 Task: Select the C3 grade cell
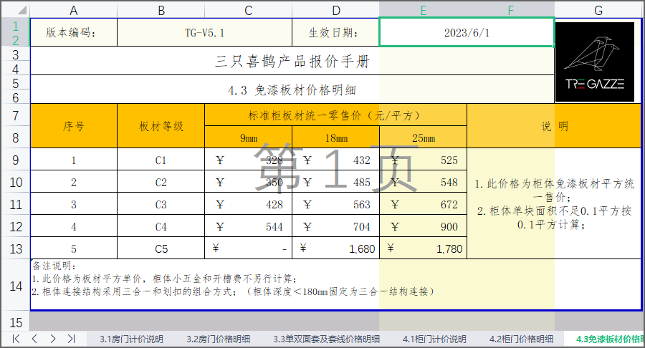[161, 204]
